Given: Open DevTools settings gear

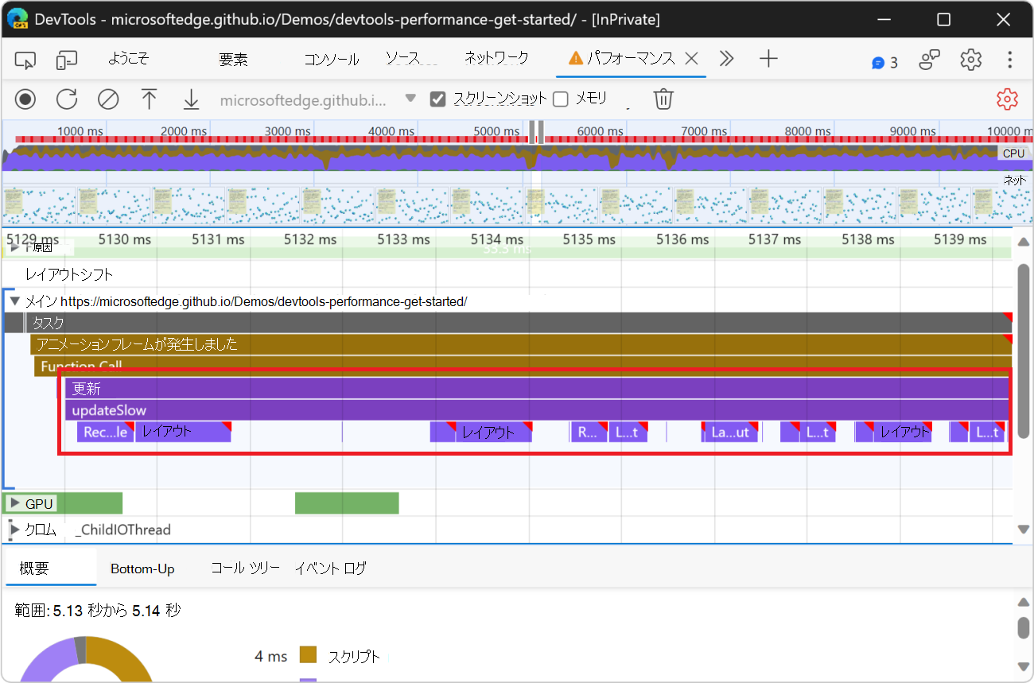Looking at the screenshot, I should pyautogui.click(x=970, y=60).
